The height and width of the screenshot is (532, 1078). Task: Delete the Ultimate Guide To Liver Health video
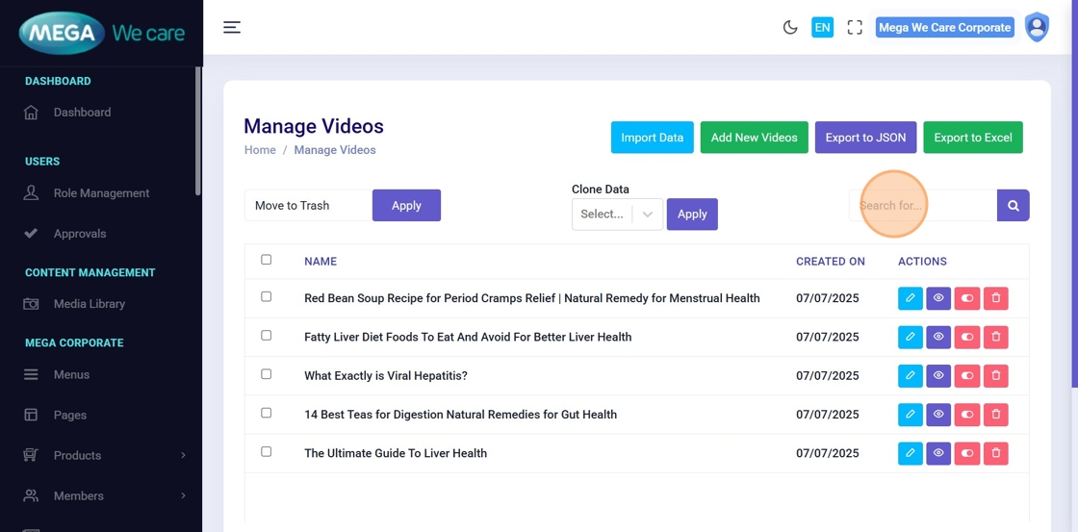click(x=996, y=453)
